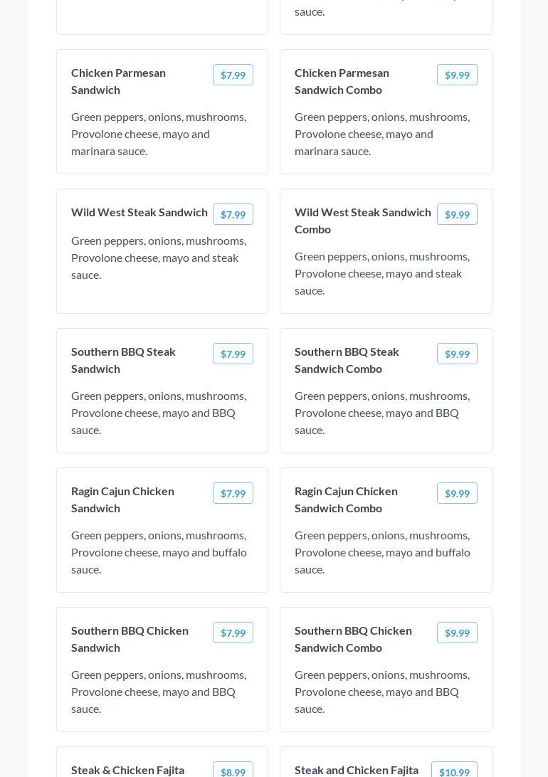Open Southern BBQ Chicken Sandwich title
The width and height of the screenshot is (548, 777).
tap(130, 639)
